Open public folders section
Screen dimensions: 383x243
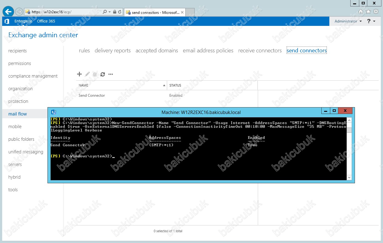point(21,139)
